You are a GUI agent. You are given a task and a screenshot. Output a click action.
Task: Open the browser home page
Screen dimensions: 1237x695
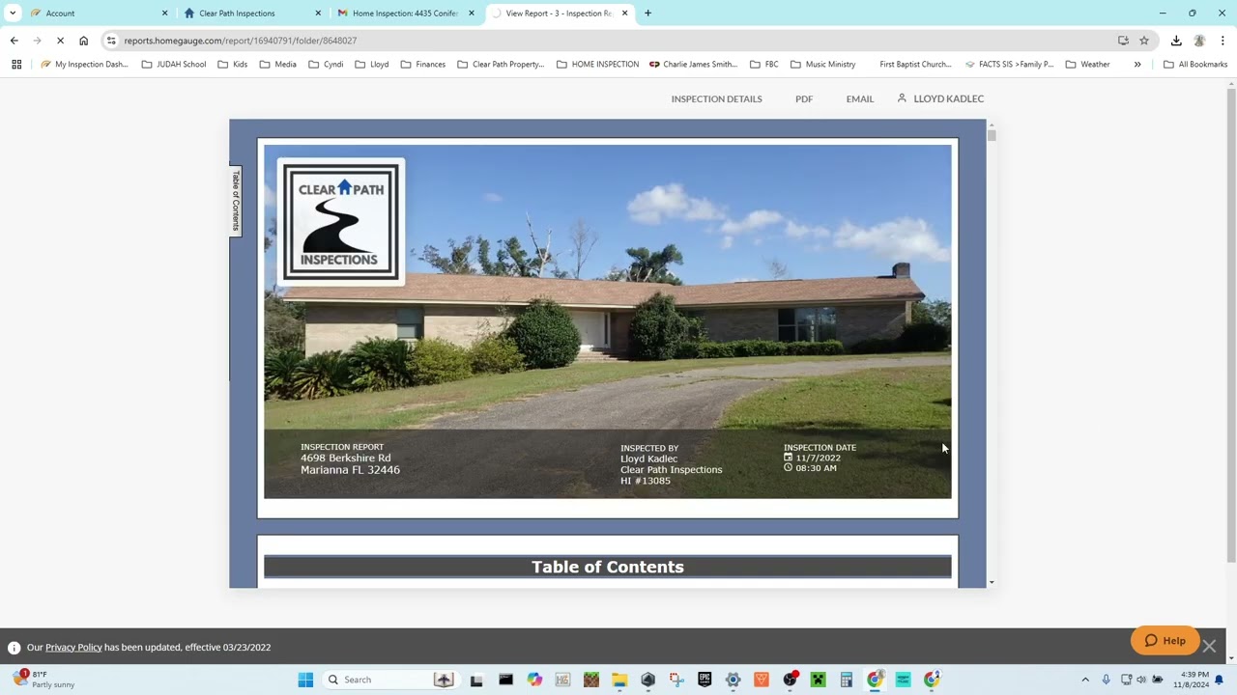coord(83,41)
